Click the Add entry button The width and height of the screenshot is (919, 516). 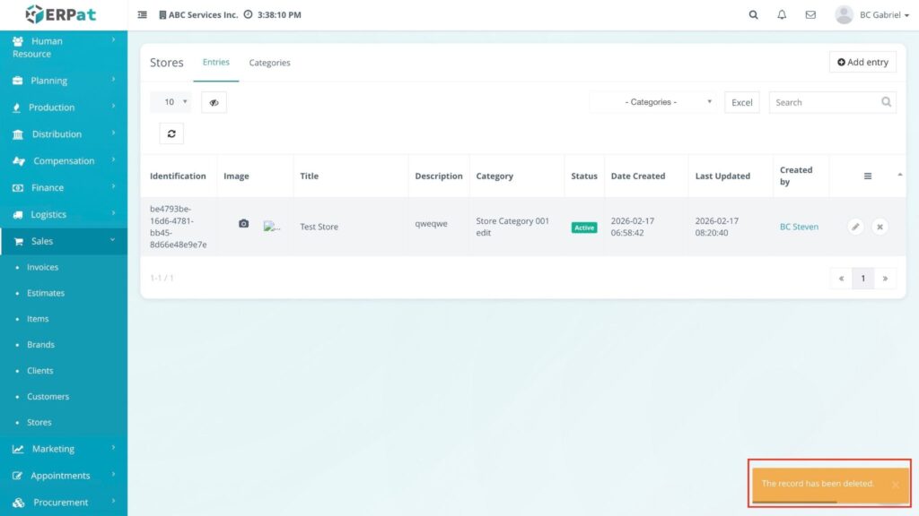pos(862,62)
